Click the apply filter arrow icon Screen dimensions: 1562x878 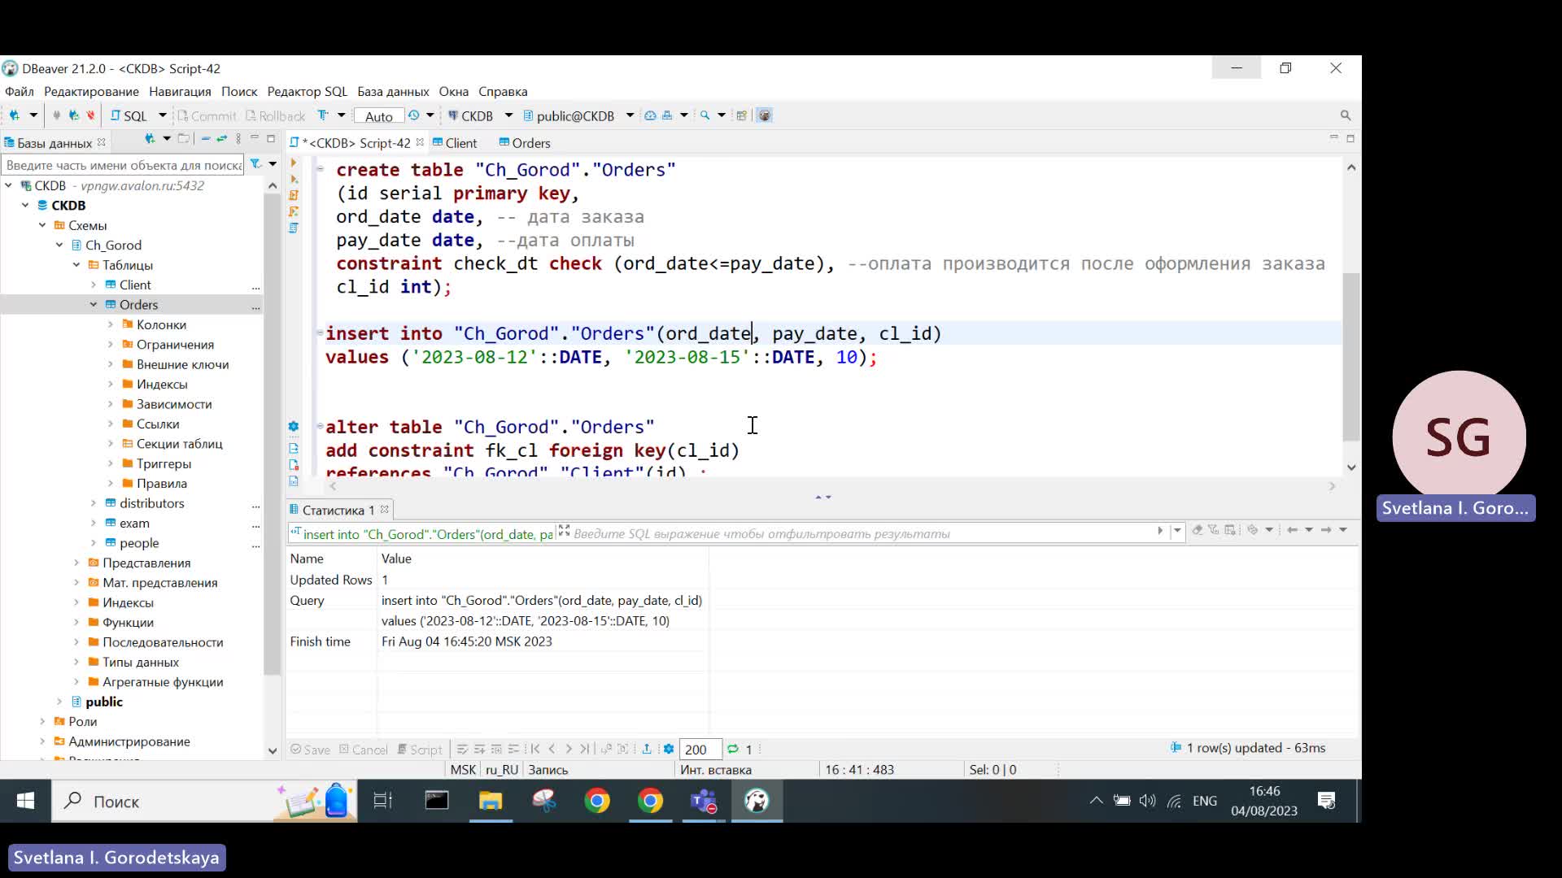pyautogui.click(x=1160, y=530)
